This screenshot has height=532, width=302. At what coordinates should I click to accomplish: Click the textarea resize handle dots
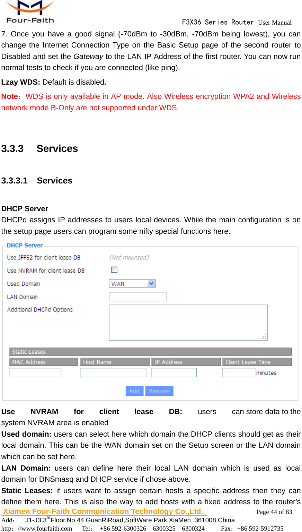click(x=264, y=336)
